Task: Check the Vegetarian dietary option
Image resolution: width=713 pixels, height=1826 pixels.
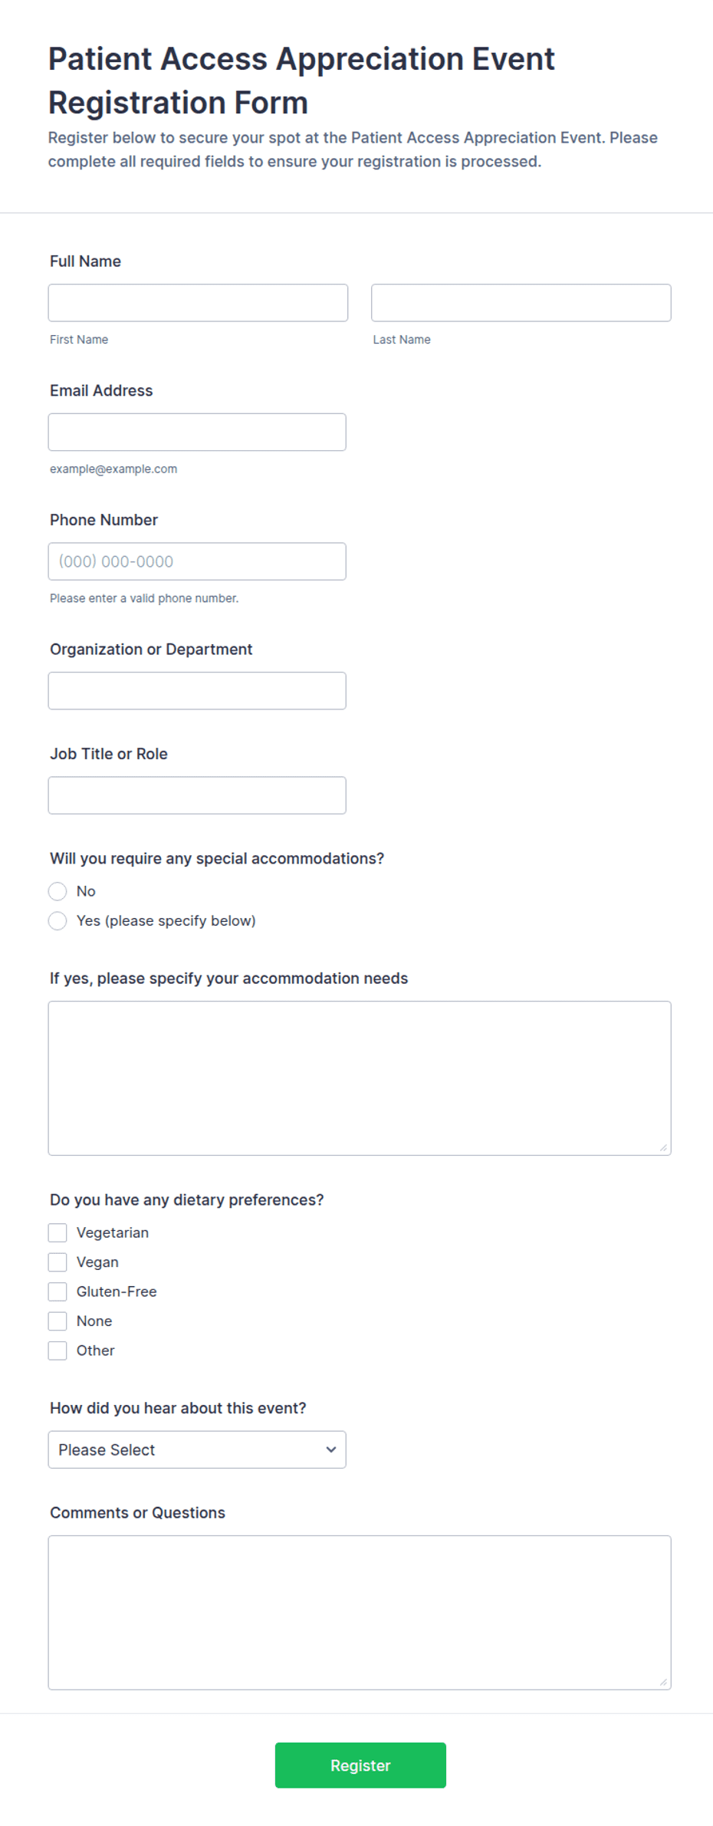Action: [58, 1232]
